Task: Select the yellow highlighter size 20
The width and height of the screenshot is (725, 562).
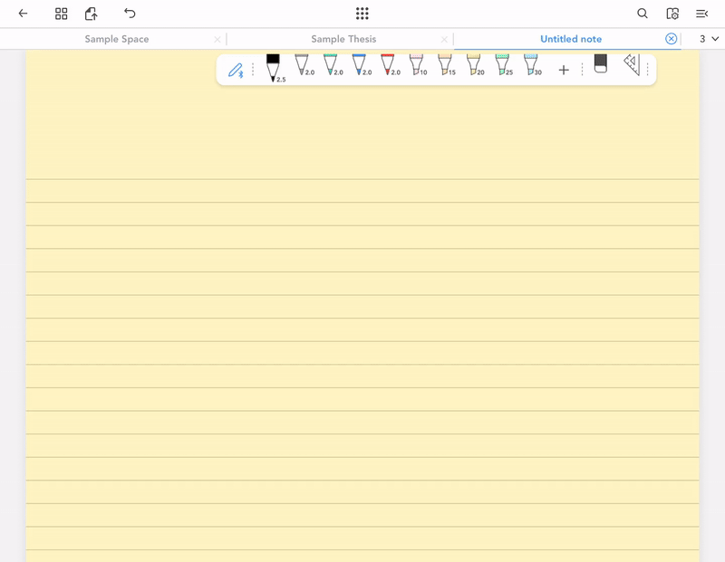Action: [475, 64]
